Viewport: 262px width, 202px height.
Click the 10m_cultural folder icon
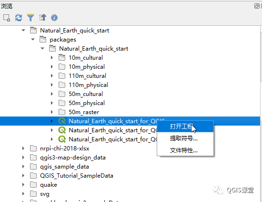point(62,58)
